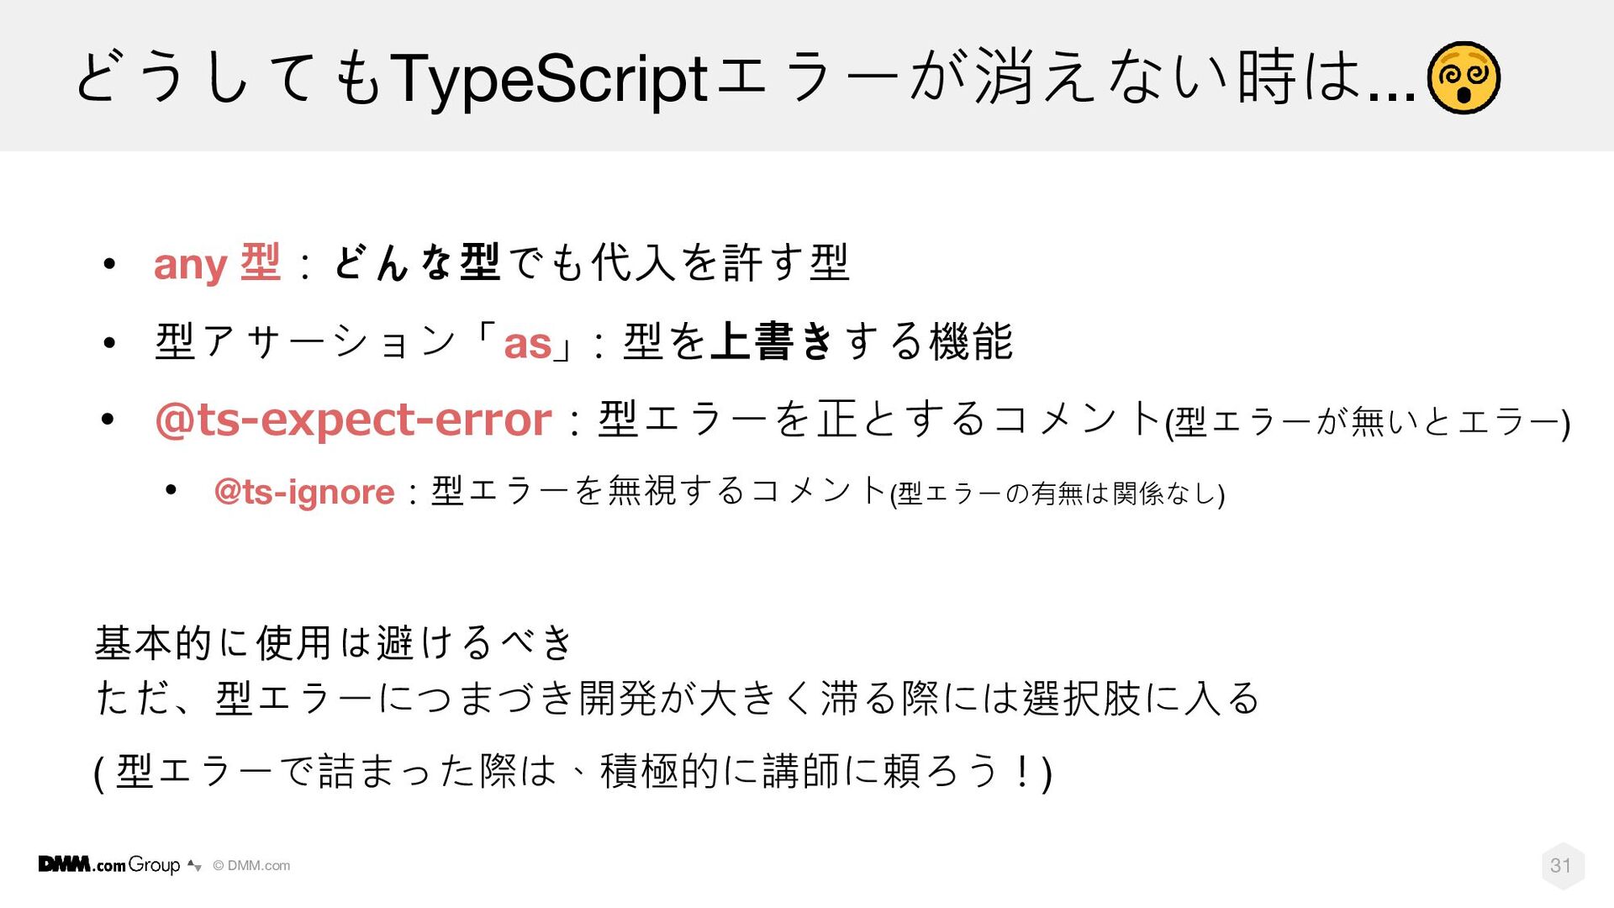Image resolution: width=1614 pixels, height=908 pixels.
Task: Click the hexagon page number 31
Action: 1562,865
